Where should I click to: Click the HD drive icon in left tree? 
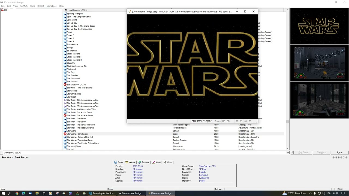[2, 10]
